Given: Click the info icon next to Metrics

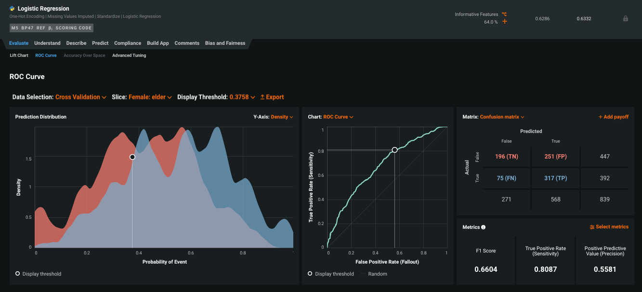Looking at the screenshot, I should tap(483, 227).
